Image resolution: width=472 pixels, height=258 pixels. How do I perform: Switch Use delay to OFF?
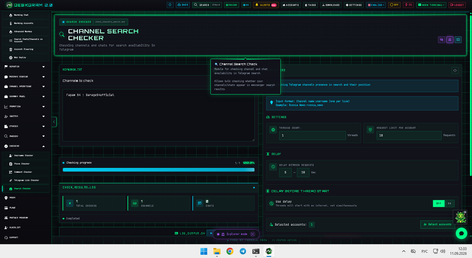click(439, 203)
